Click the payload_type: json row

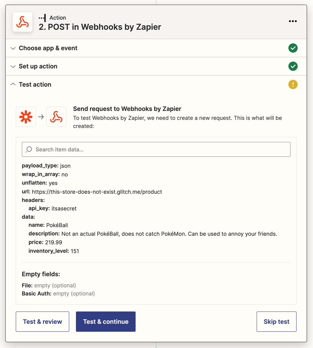46,166
